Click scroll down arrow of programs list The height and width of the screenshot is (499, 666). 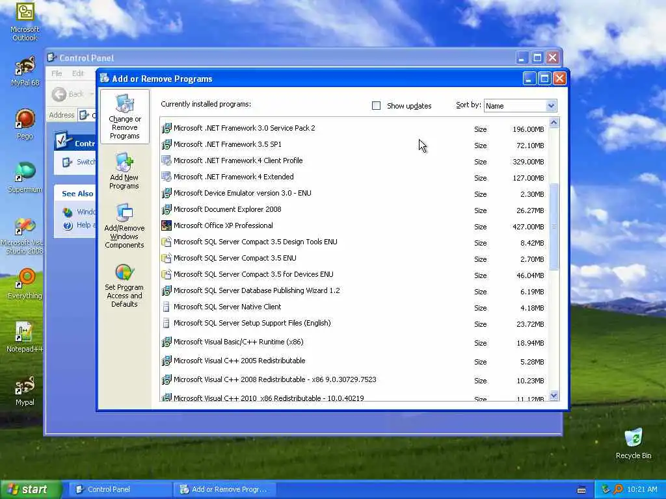point(553,396)
